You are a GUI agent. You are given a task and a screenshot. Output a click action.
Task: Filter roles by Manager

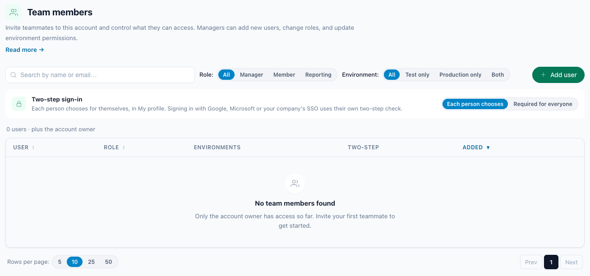(252, 75)
